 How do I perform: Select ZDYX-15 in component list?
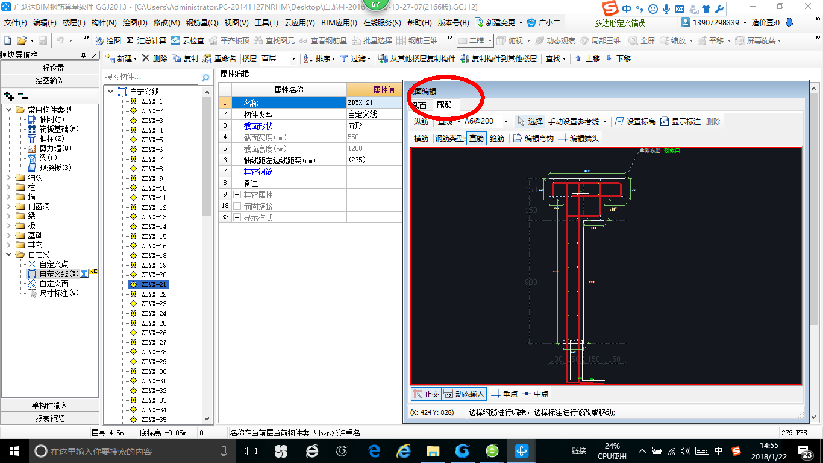(x=154, y=236)
